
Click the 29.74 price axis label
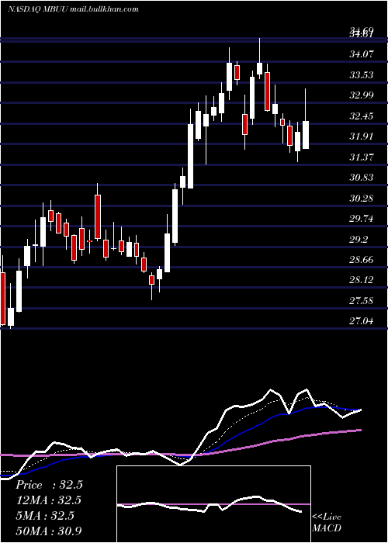[362, 219]
